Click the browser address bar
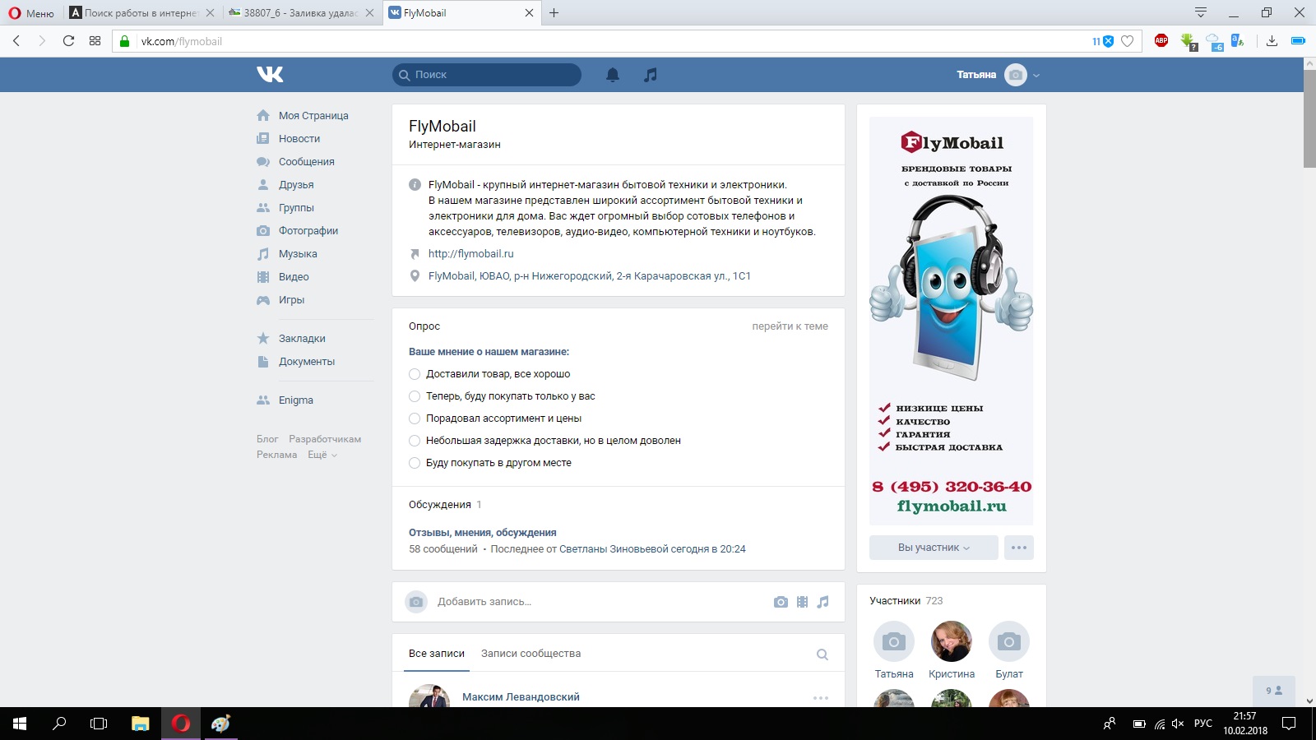This screenshot has height=740, width=1316. tap(609, 41)
